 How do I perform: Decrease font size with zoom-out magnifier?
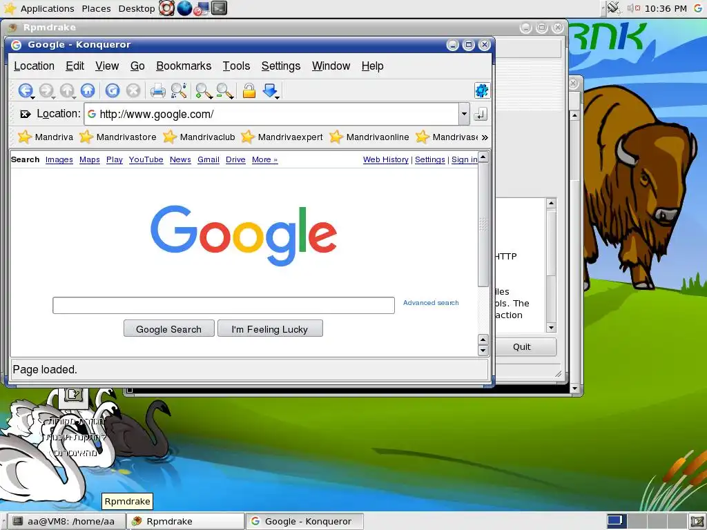224,90
